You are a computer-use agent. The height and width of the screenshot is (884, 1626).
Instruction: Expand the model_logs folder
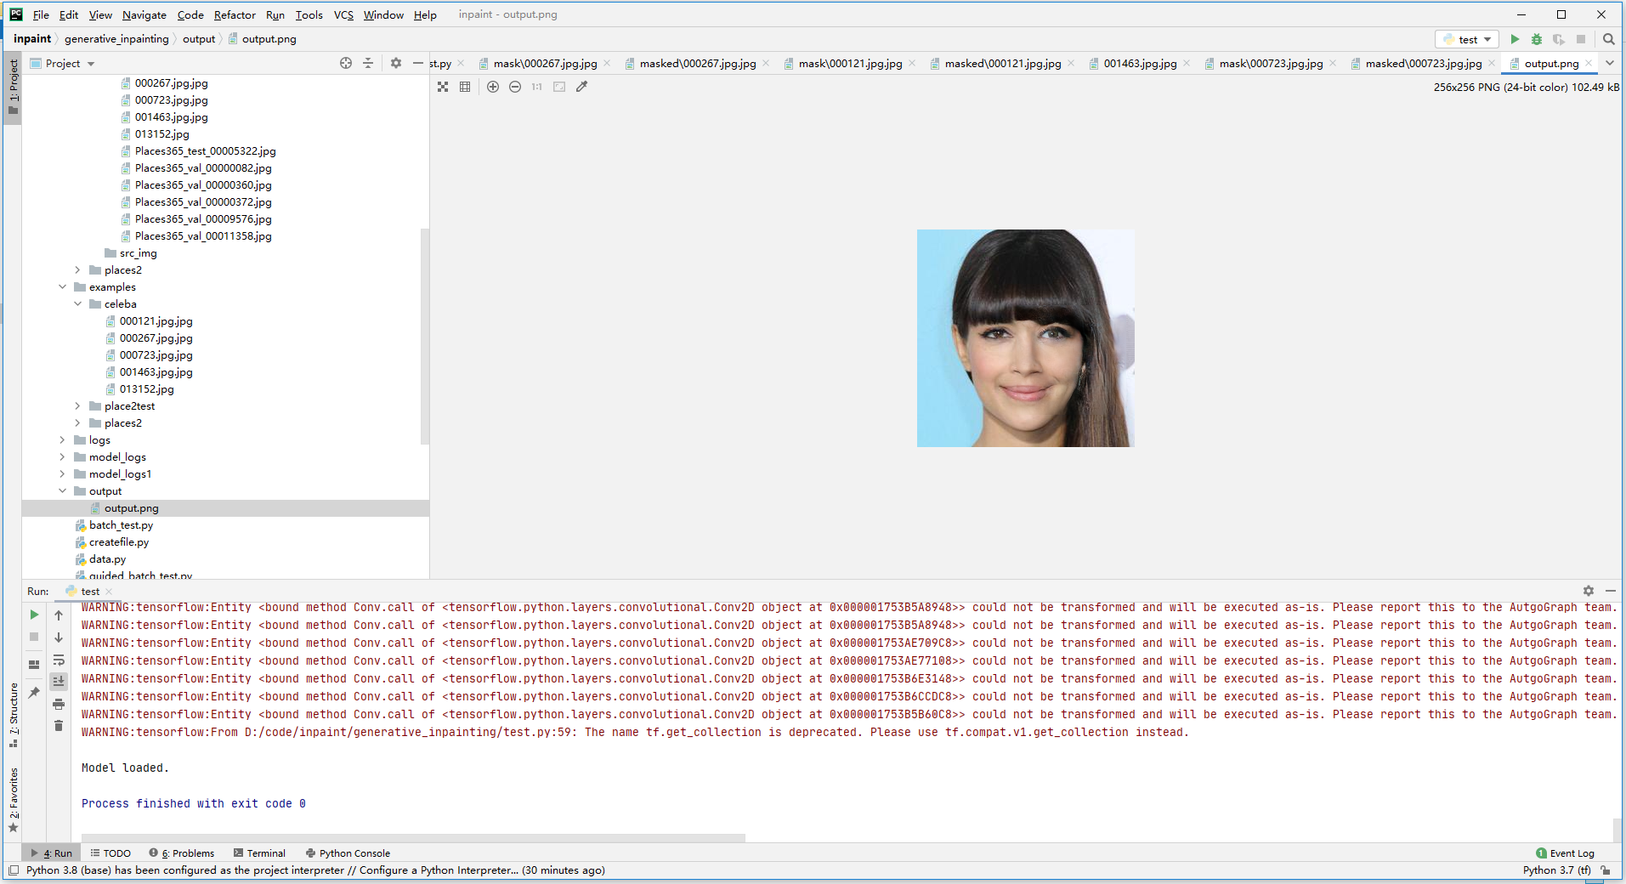[62, 457]
